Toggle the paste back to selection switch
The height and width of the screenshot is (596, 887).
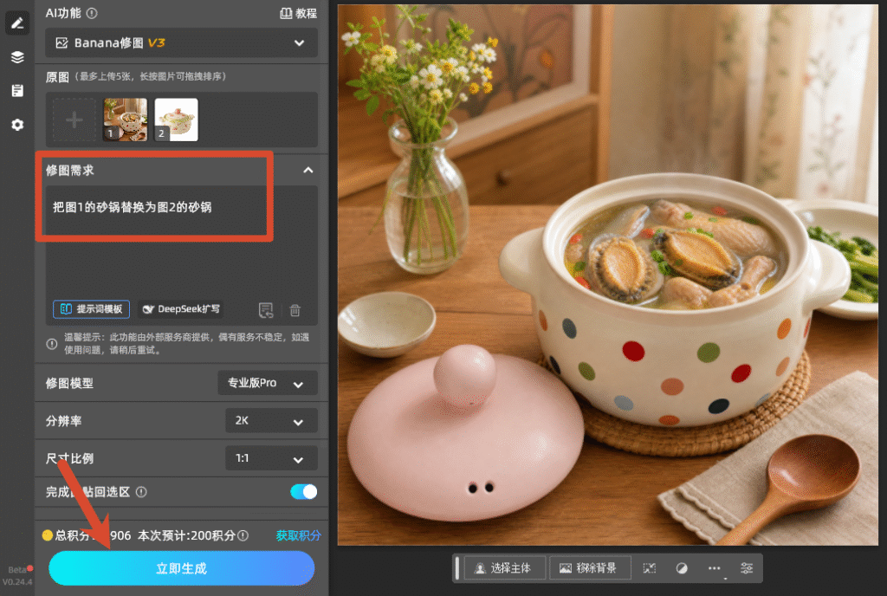click(x=303, y=491)
